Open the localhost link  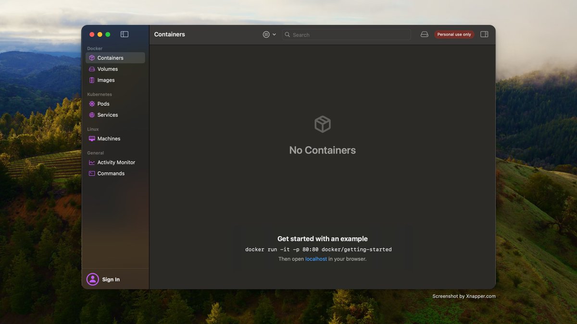[316, 259]
